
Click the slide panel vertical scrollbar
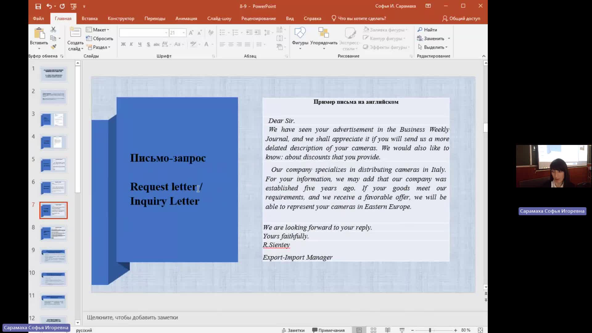pos(78,129)
